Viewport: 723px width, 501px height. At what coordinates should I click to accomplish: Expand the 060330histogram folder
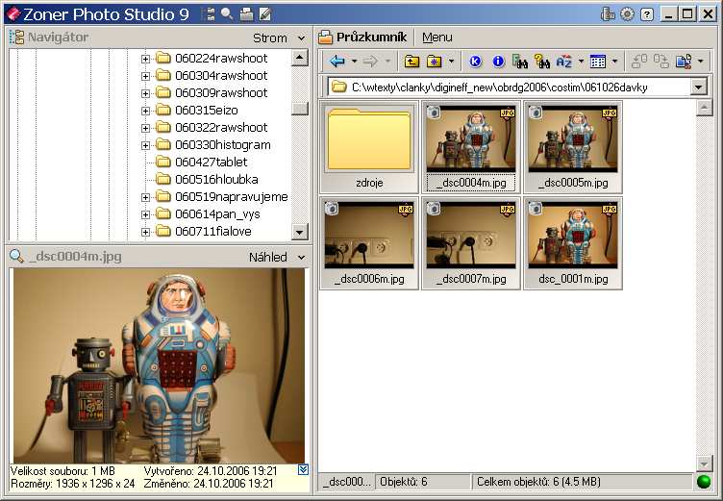point(145,145)
